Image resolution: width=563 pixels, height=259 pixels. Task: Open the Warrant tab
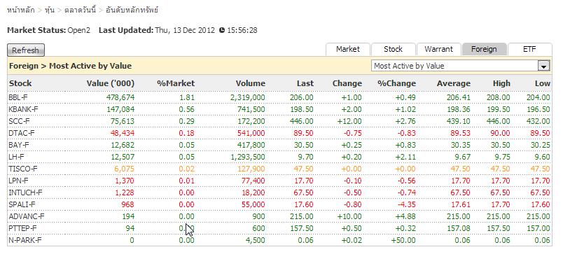coord(438,49)
